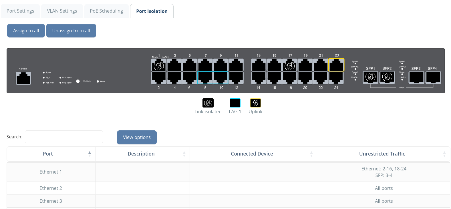Sort table by Description column
451x209 pixels.
[142, 154]
